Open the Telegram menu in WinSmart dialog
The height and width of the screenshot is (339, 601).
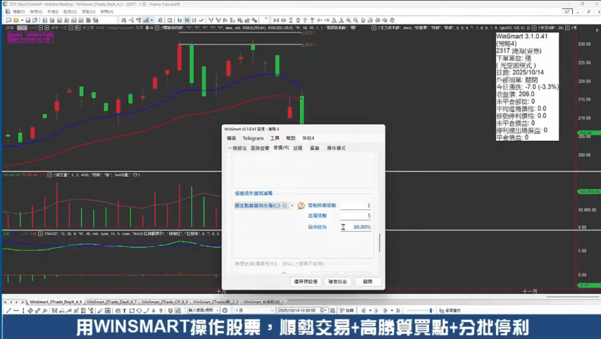(253, 138)
